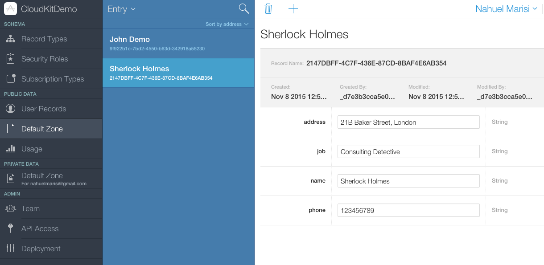This screenshot has height=265, width=544.
Task: Open Security Roles in the sidebar
Action: (x=51, y=59)
